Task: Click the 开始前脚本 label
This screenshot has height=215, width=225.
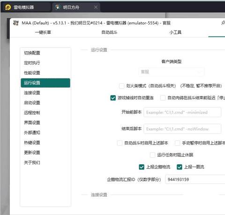Action: coord(132,112)
